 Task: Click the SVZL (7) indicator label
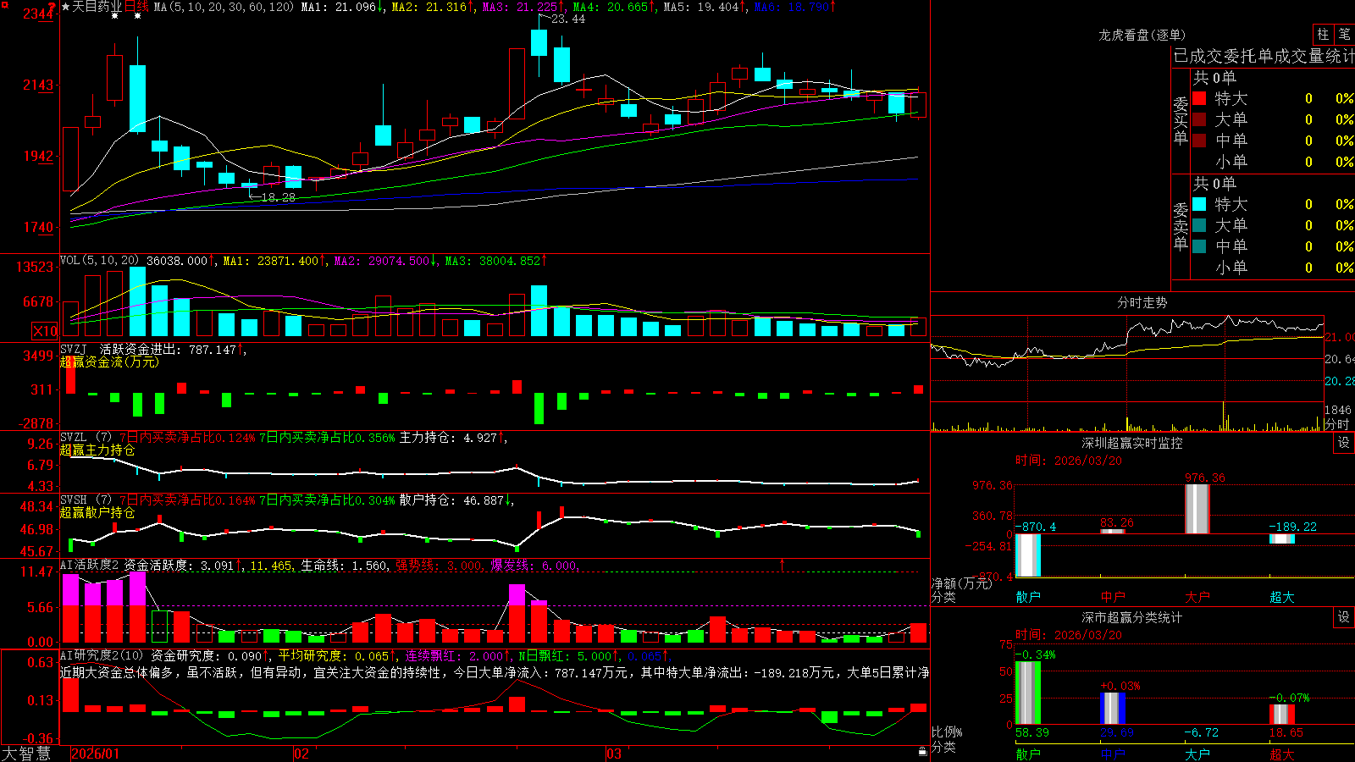click(x=86, y=438)
